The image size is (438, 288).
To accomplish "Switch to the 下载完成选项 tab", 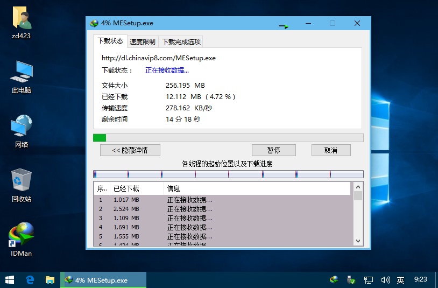I will pos(181,42).
